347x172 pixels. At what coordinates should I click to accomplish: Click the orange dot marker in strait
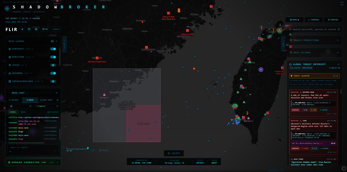point(194,69)
